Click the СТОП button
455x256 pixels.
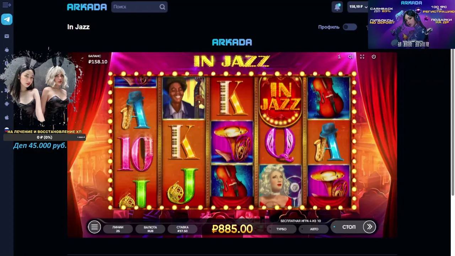pos(349,227)
